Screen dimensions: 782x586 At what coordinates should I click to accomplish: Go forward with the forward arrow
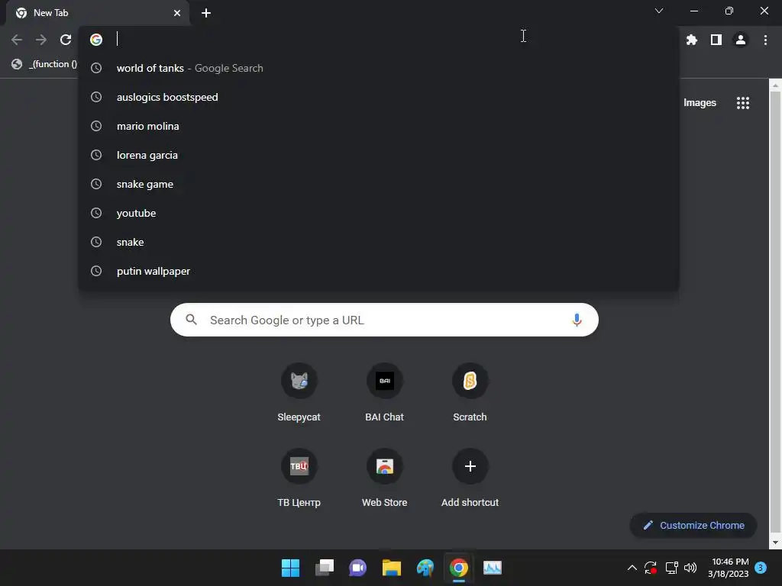click(x=41, y=40)
